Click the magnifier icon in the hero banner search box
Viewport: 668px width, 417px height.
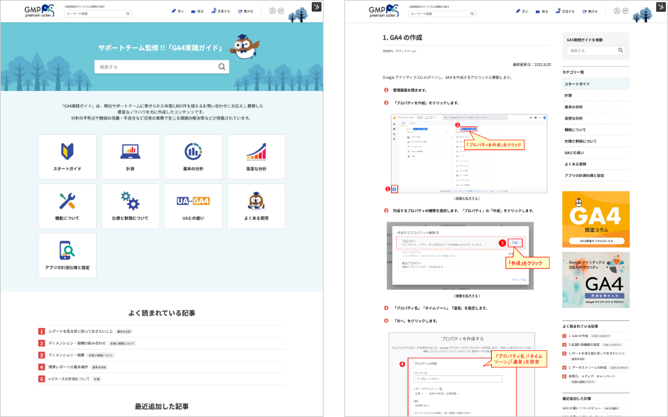coord(222,67)
